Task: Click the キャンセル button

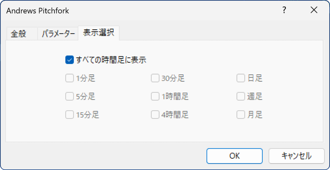Action: (x=296, y=156)
